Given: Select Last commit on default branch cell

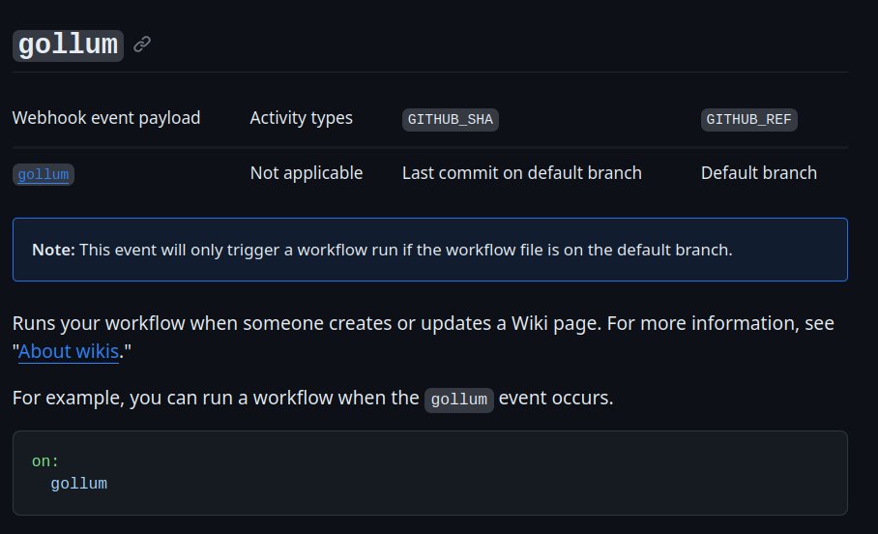Looking at the screenshot, I should (x=522, y=172).
